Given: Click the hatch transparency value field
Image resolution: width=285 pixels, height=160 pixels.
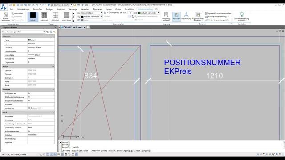Looking at the screenshot, I should 130,13.
